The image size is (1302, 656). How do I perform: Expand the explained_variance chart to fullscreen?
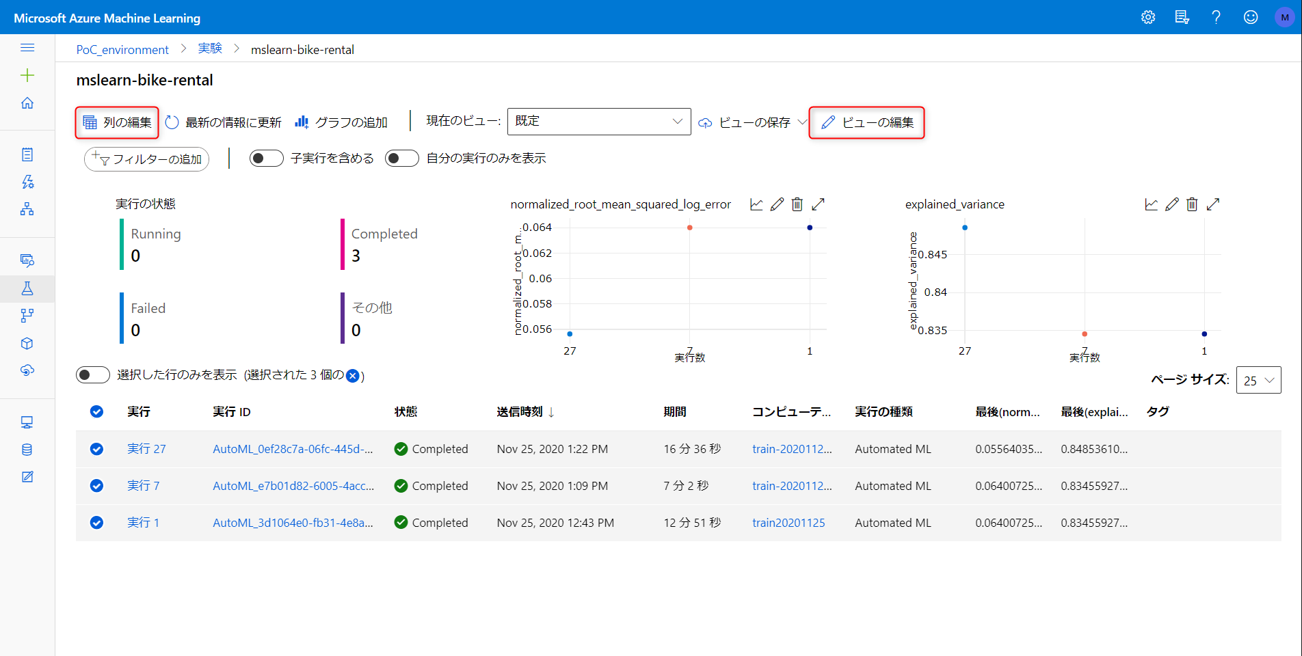click(1213, 204)
